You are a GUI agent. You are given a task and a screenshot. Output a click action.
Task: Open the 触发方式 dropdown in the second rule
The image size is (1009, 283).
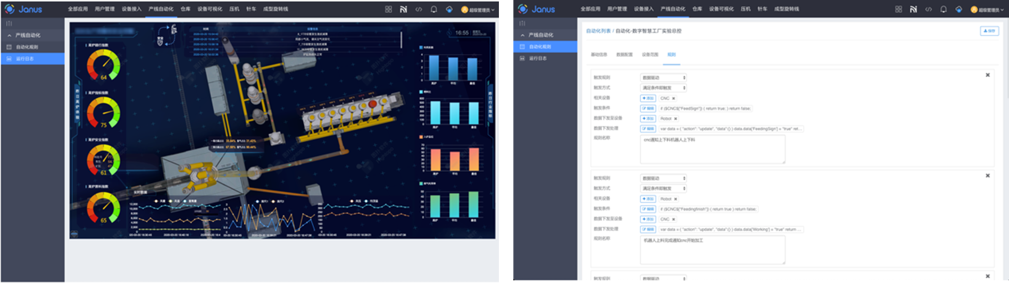(663, 188)
